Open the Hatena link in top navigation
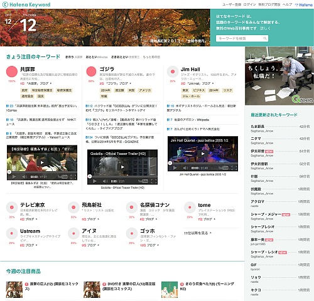Image resolution: width=314 pixels, height=301 pixels. click(304, 4)
